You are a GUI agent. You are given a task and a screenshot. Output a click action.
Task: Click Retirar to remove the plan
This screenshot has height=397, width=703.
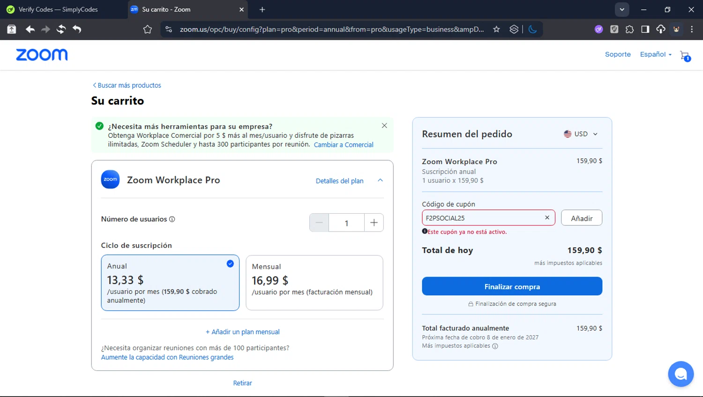click(242, 383)
